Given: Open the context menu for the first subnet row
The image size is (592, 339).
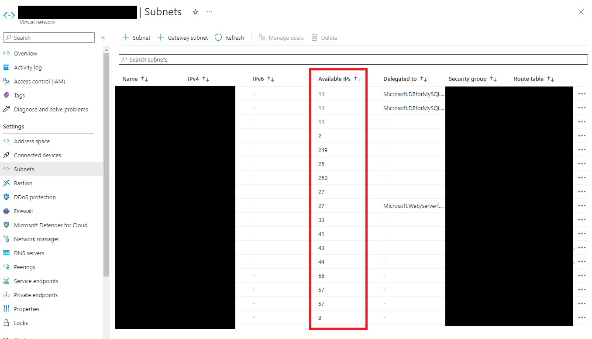Looking at the screenshot, I should [x=581, y=93].
